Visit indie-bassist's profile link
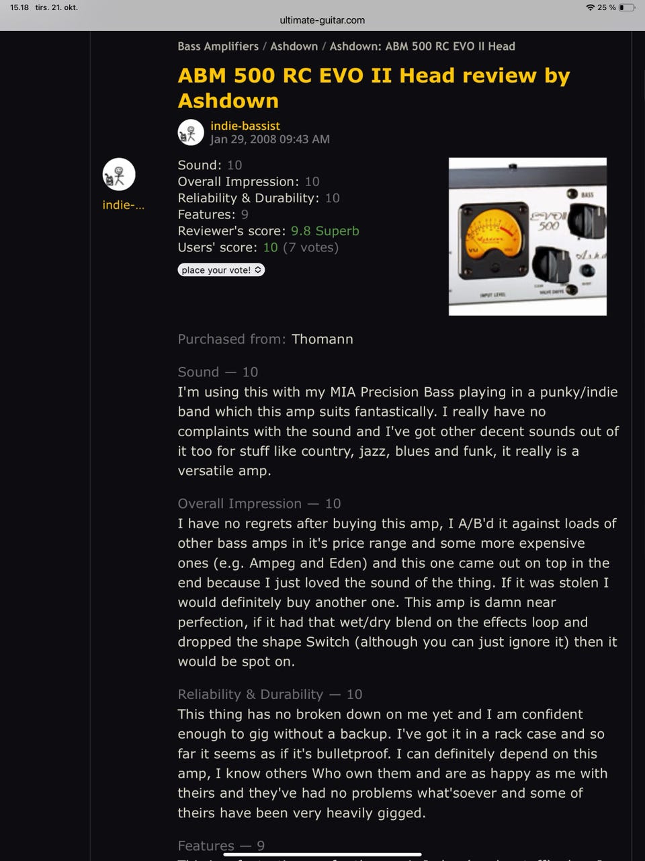 (245, 126)
